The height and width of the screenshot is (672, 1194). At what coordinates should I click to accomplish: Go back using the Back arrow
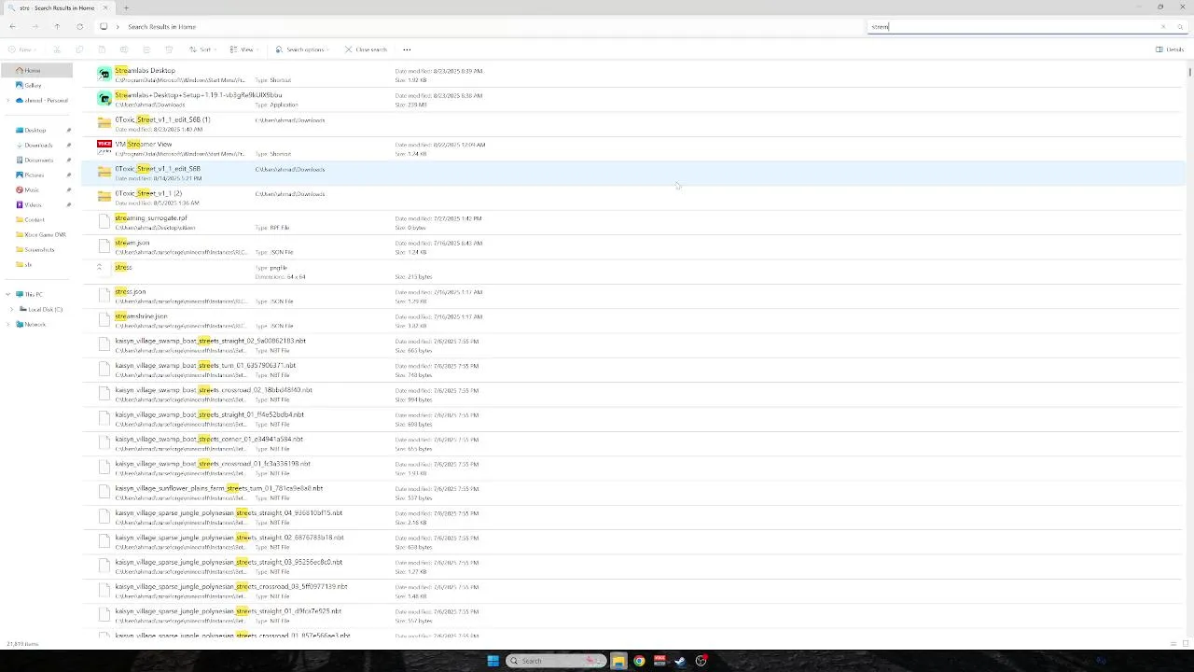[x=12, y=27]
